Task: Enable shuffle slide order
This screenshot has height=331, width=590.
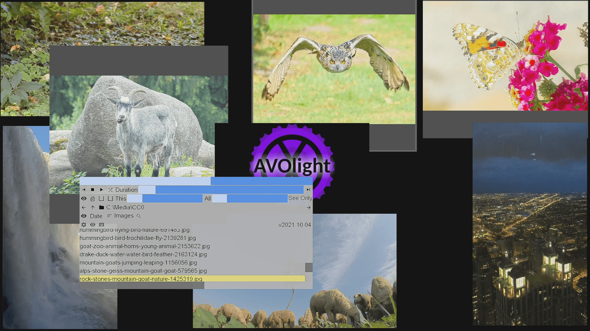Action: pos(110,190)
